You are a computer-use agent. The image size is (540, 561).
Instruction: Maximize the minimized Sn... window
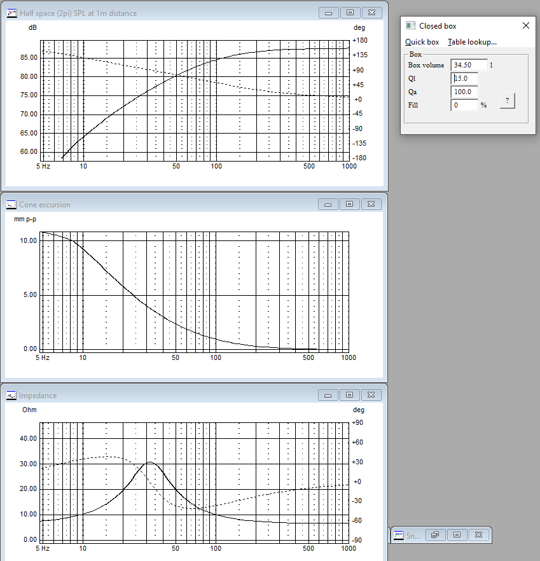click(x=457, y=535)
